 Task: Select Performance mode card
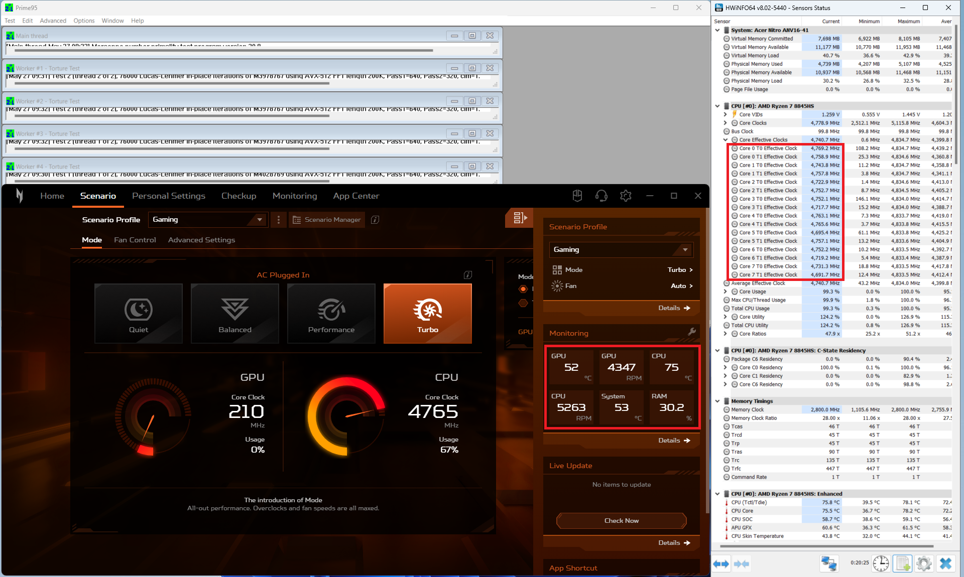click(x=331, y=314)
